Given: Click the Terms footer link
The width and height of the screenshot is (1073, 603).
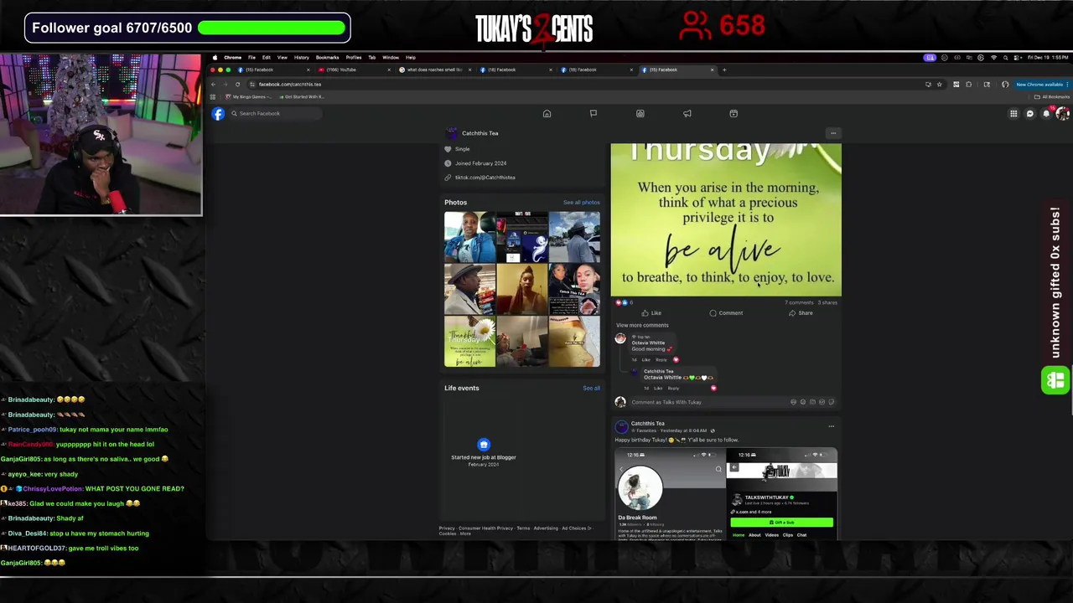Looking at the screenshot, I should coord(523,528).
